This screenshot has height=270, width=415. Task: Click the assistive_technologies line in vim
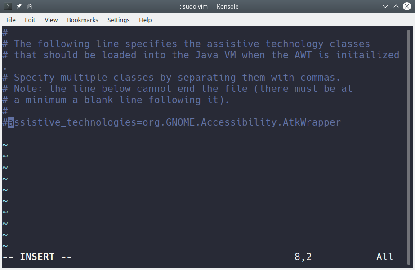tap(171, 122)
